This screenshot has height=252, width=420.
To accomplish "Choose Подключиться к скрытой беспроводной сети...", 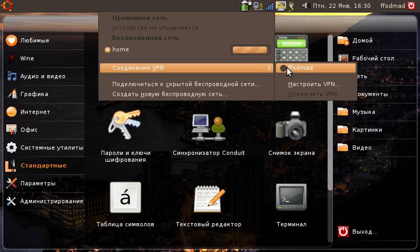I will point(186,84).
